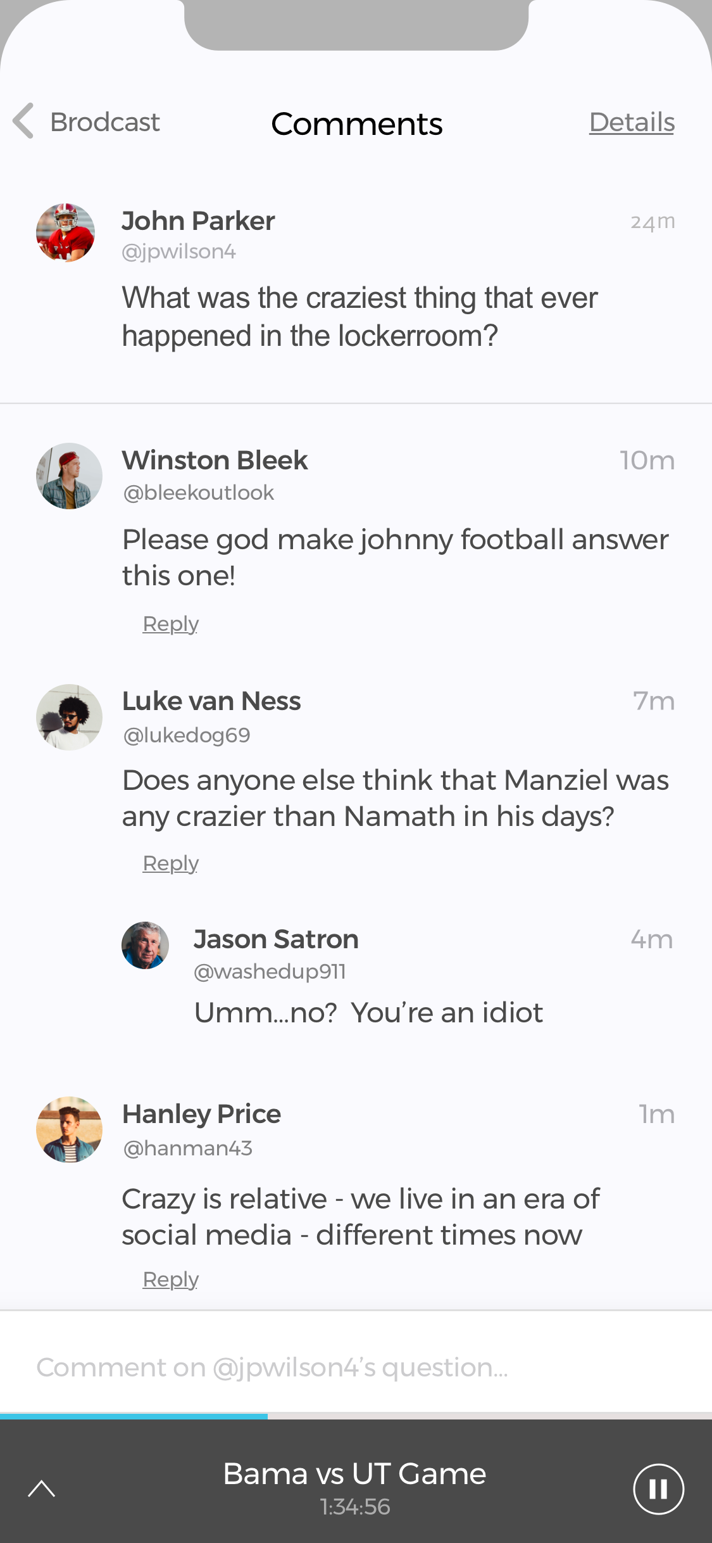Tap Hanley Price's avatar
712x1543 pixels.
tap(69, 1129)
